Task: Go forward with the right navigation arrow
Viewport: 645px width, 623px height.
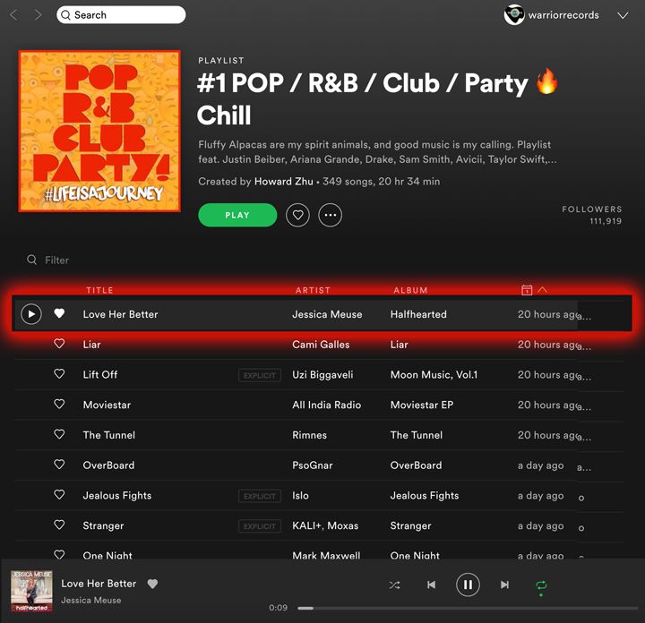Action: point(38,15)
